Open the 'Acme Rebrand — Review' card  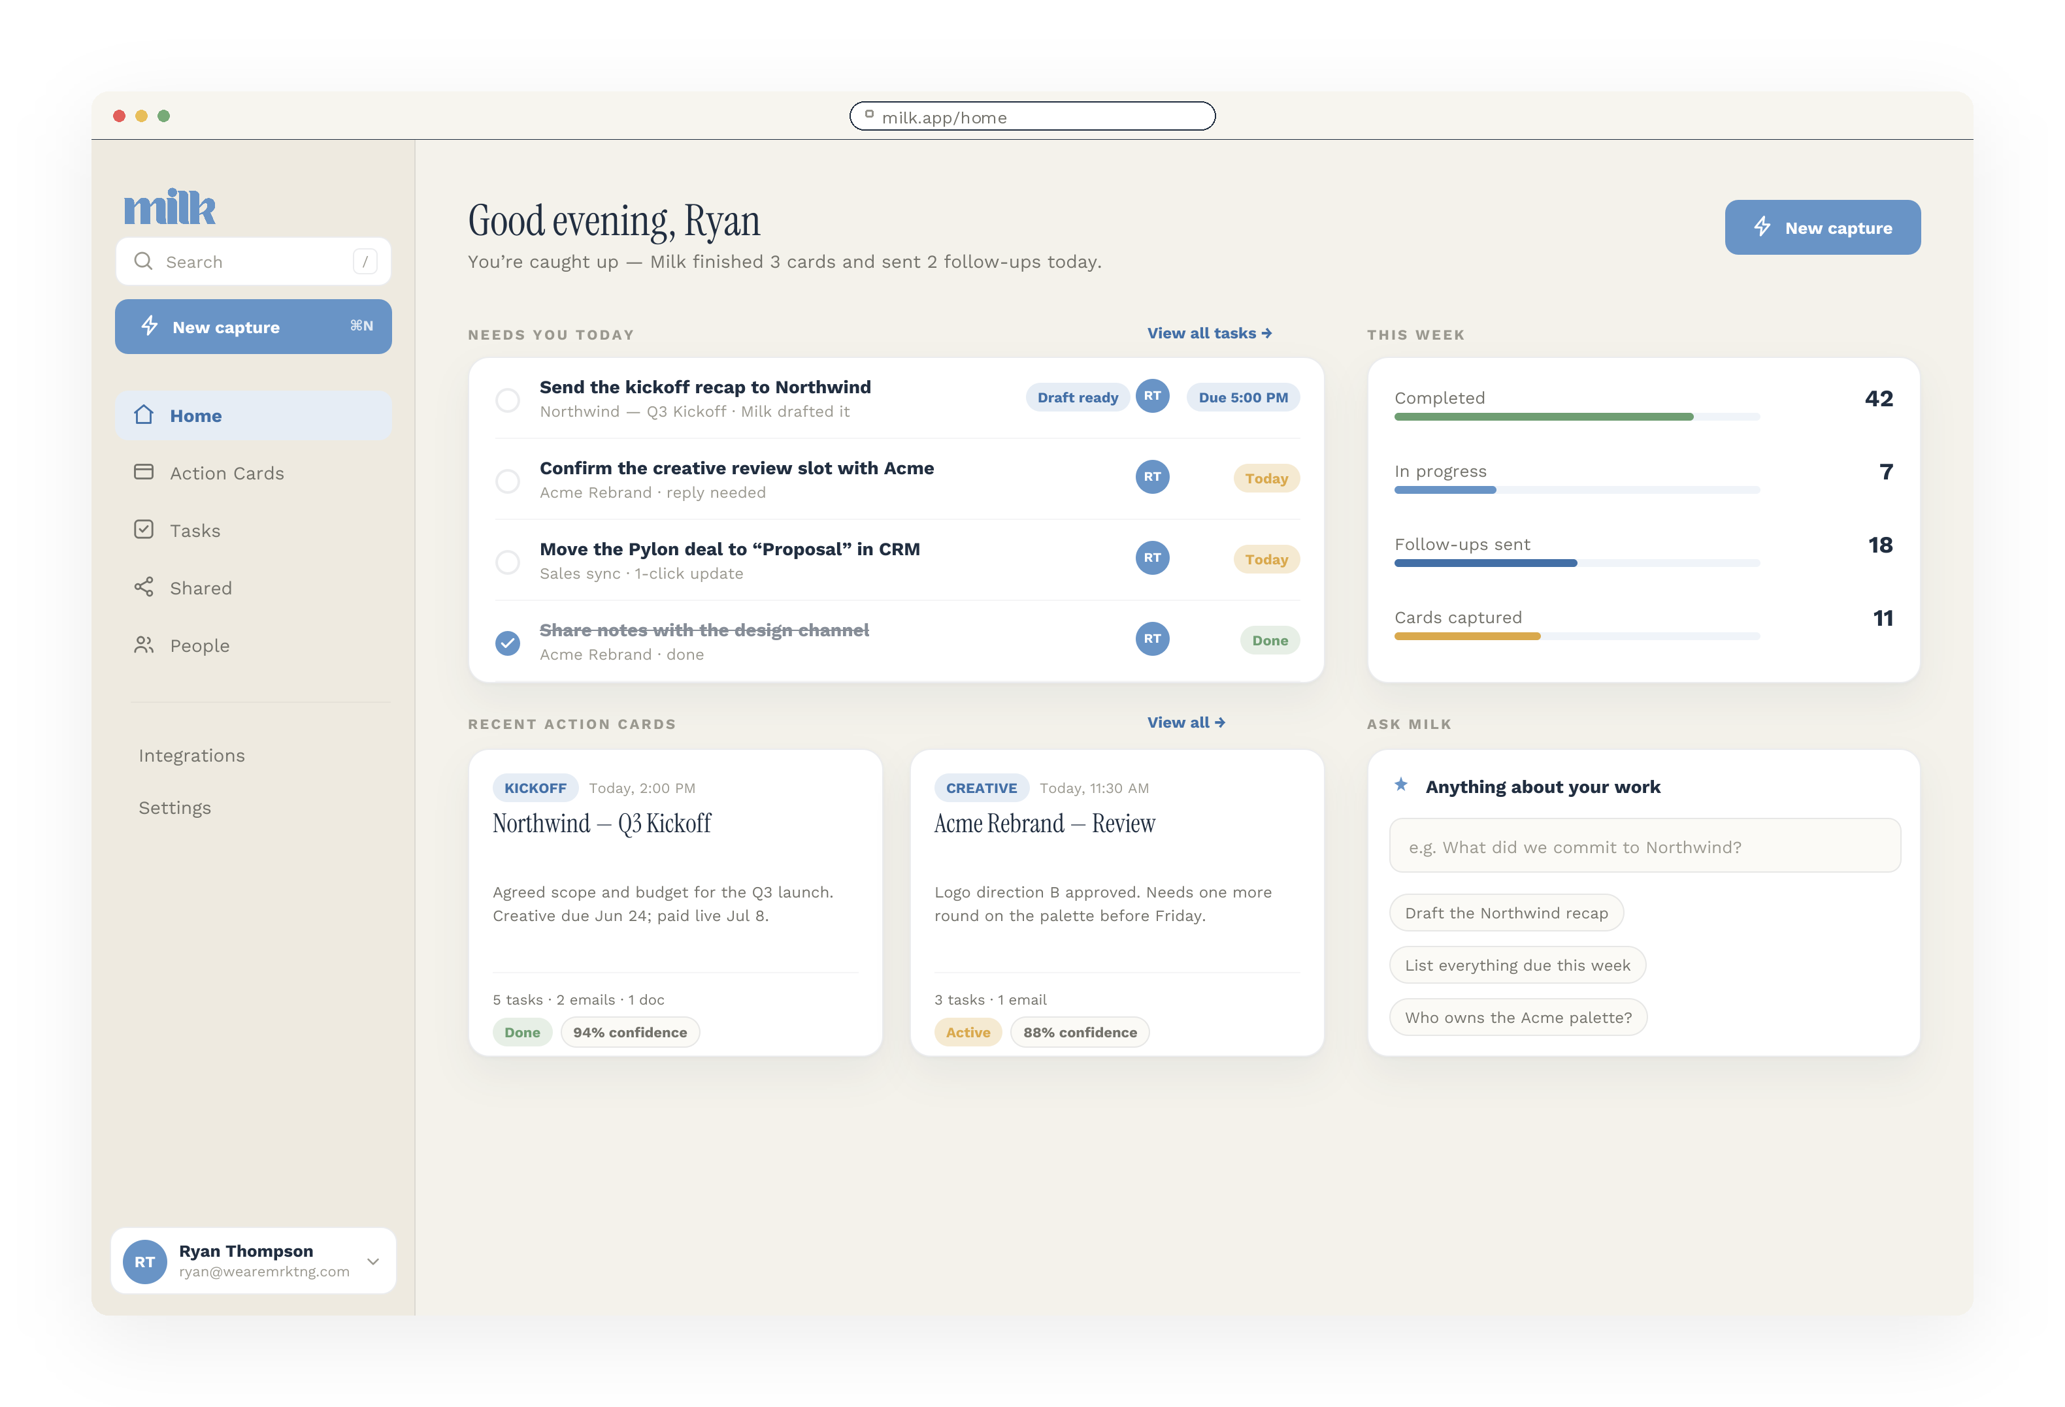pos(1117,903)
